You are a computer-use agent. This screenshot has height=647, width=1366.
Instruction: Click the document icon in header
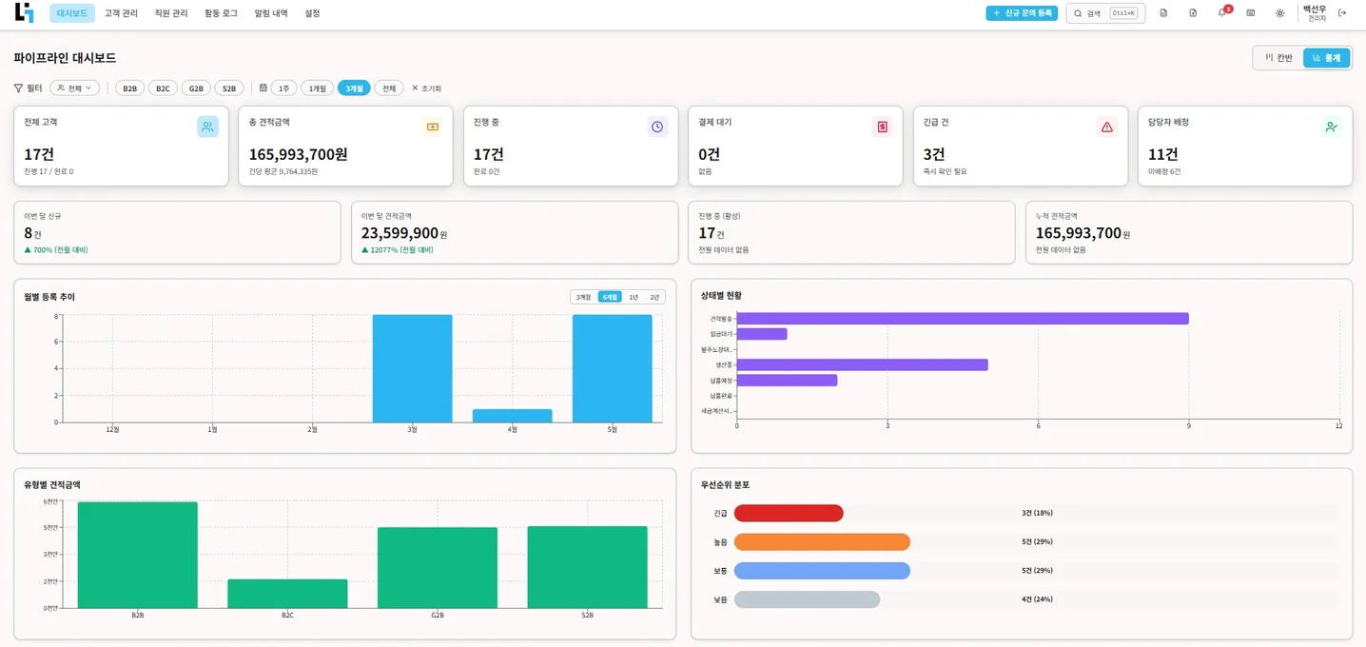pos(1163,13)
